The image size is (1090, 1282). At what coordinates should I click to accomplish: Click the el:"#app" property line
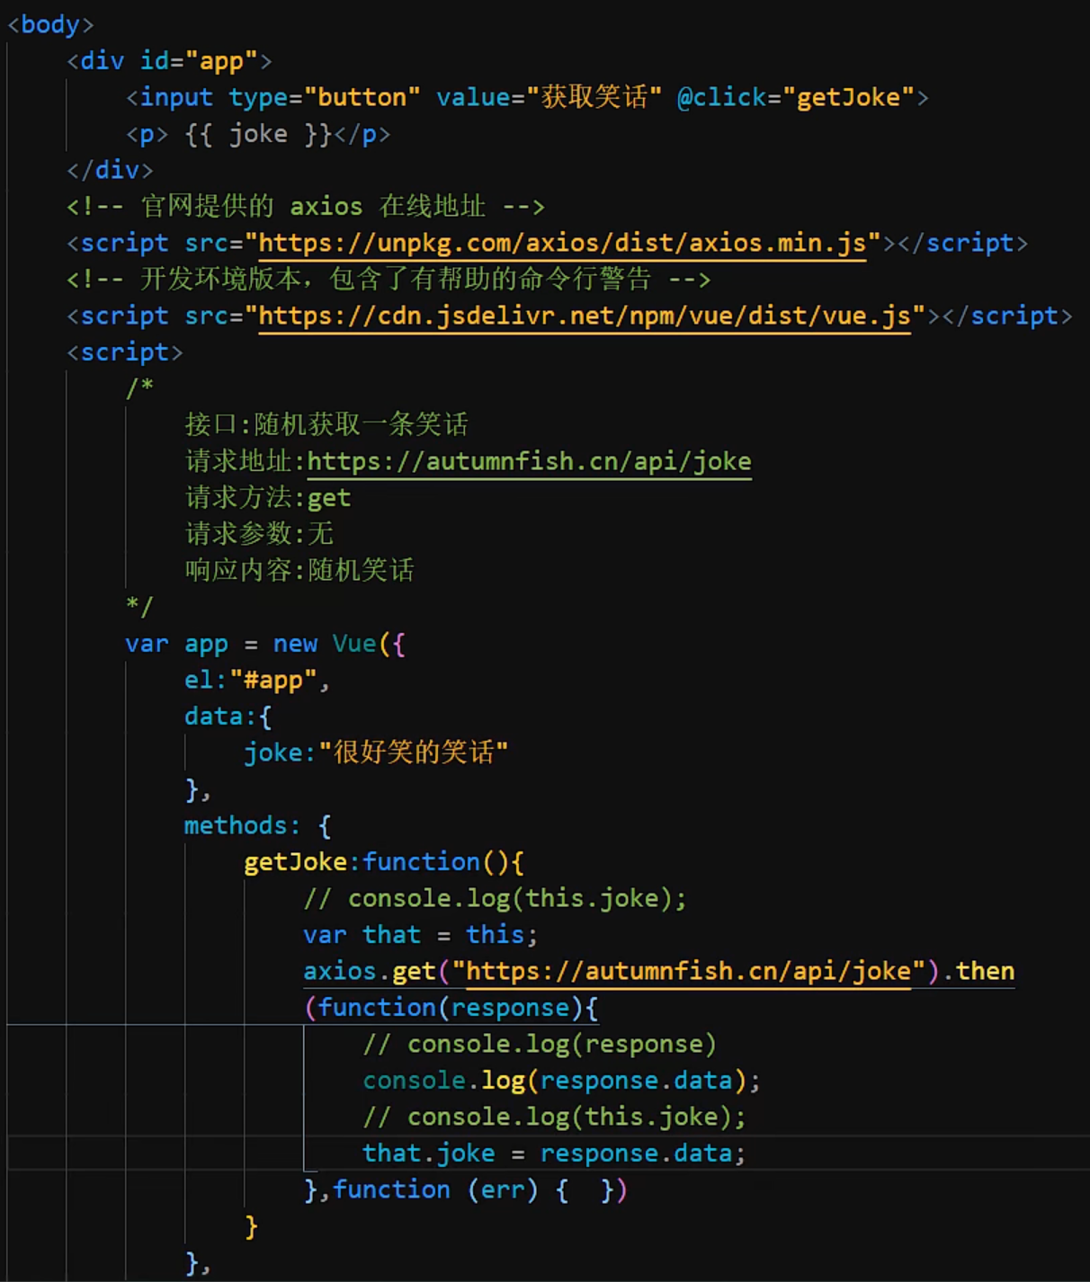coord(257,681)
